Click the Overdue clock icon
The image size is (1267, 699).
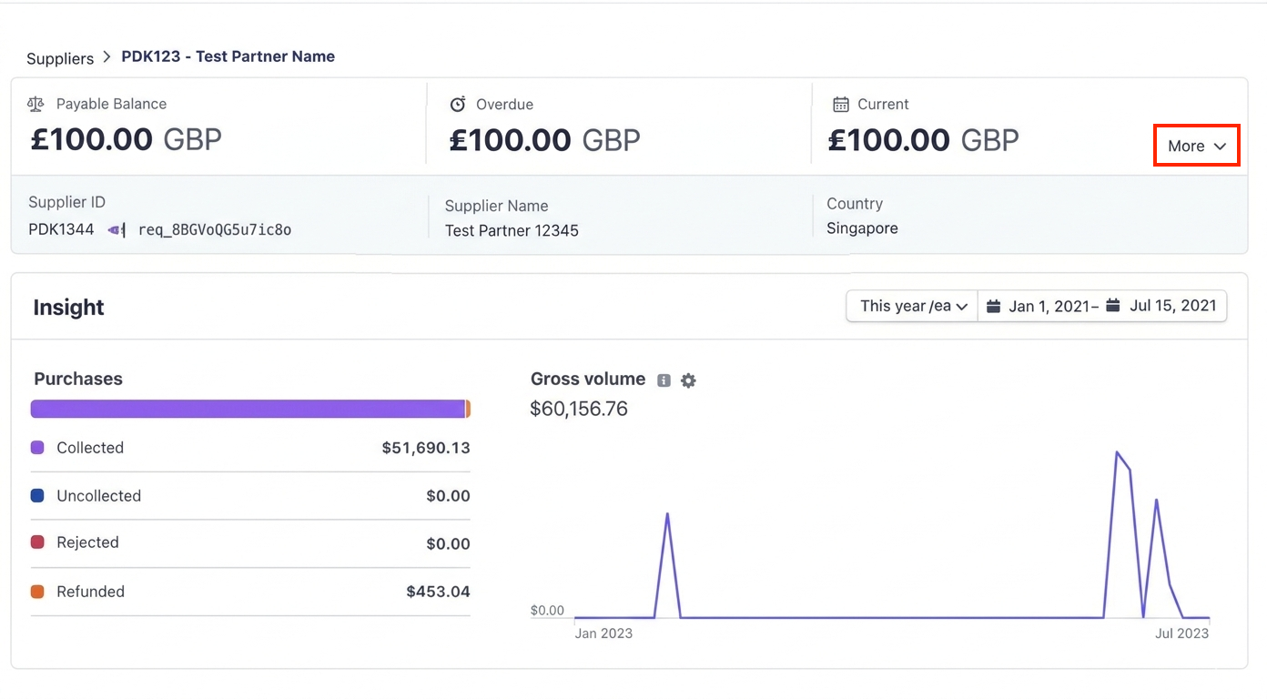458,104
